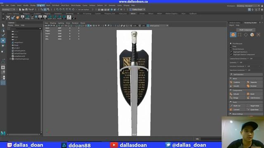
Task: Activate Face Selection cube icon
Action: click(252, 35)
